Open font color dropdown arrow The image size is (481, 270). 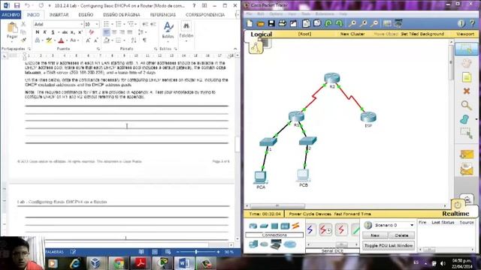click(x=67, y=40)
